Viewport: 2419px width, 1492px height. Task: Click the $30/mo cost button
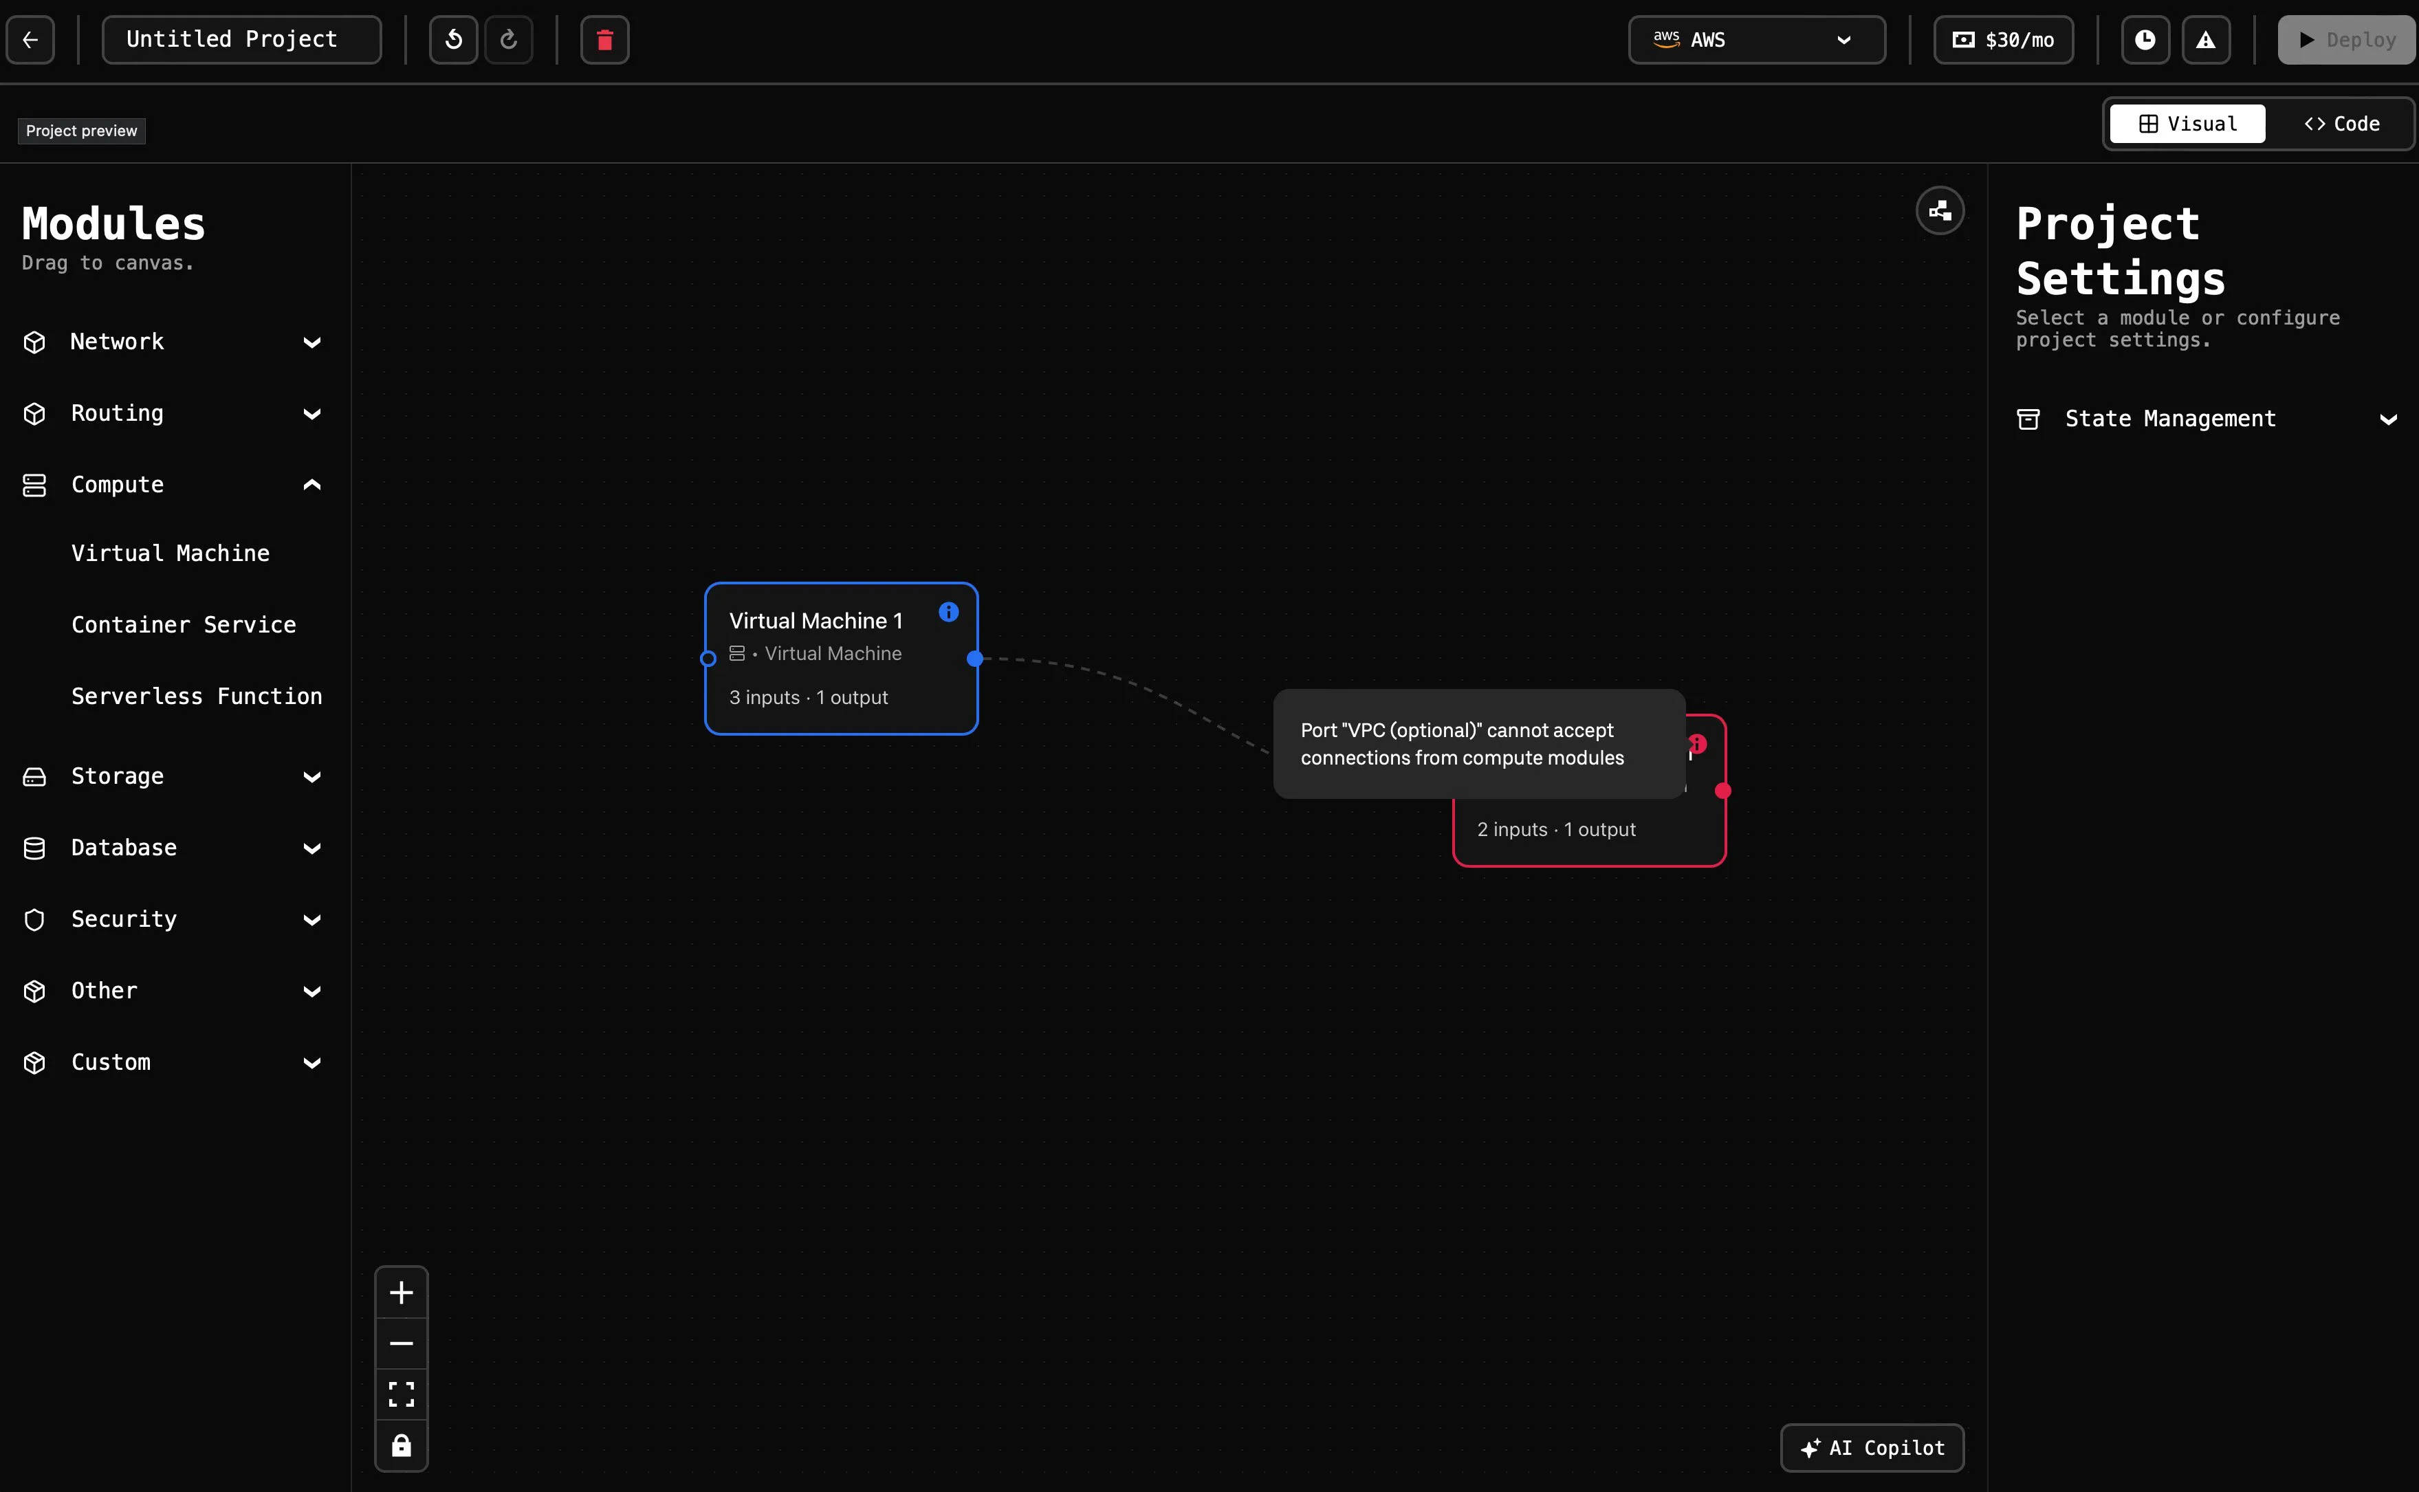tap(2003, 41)
